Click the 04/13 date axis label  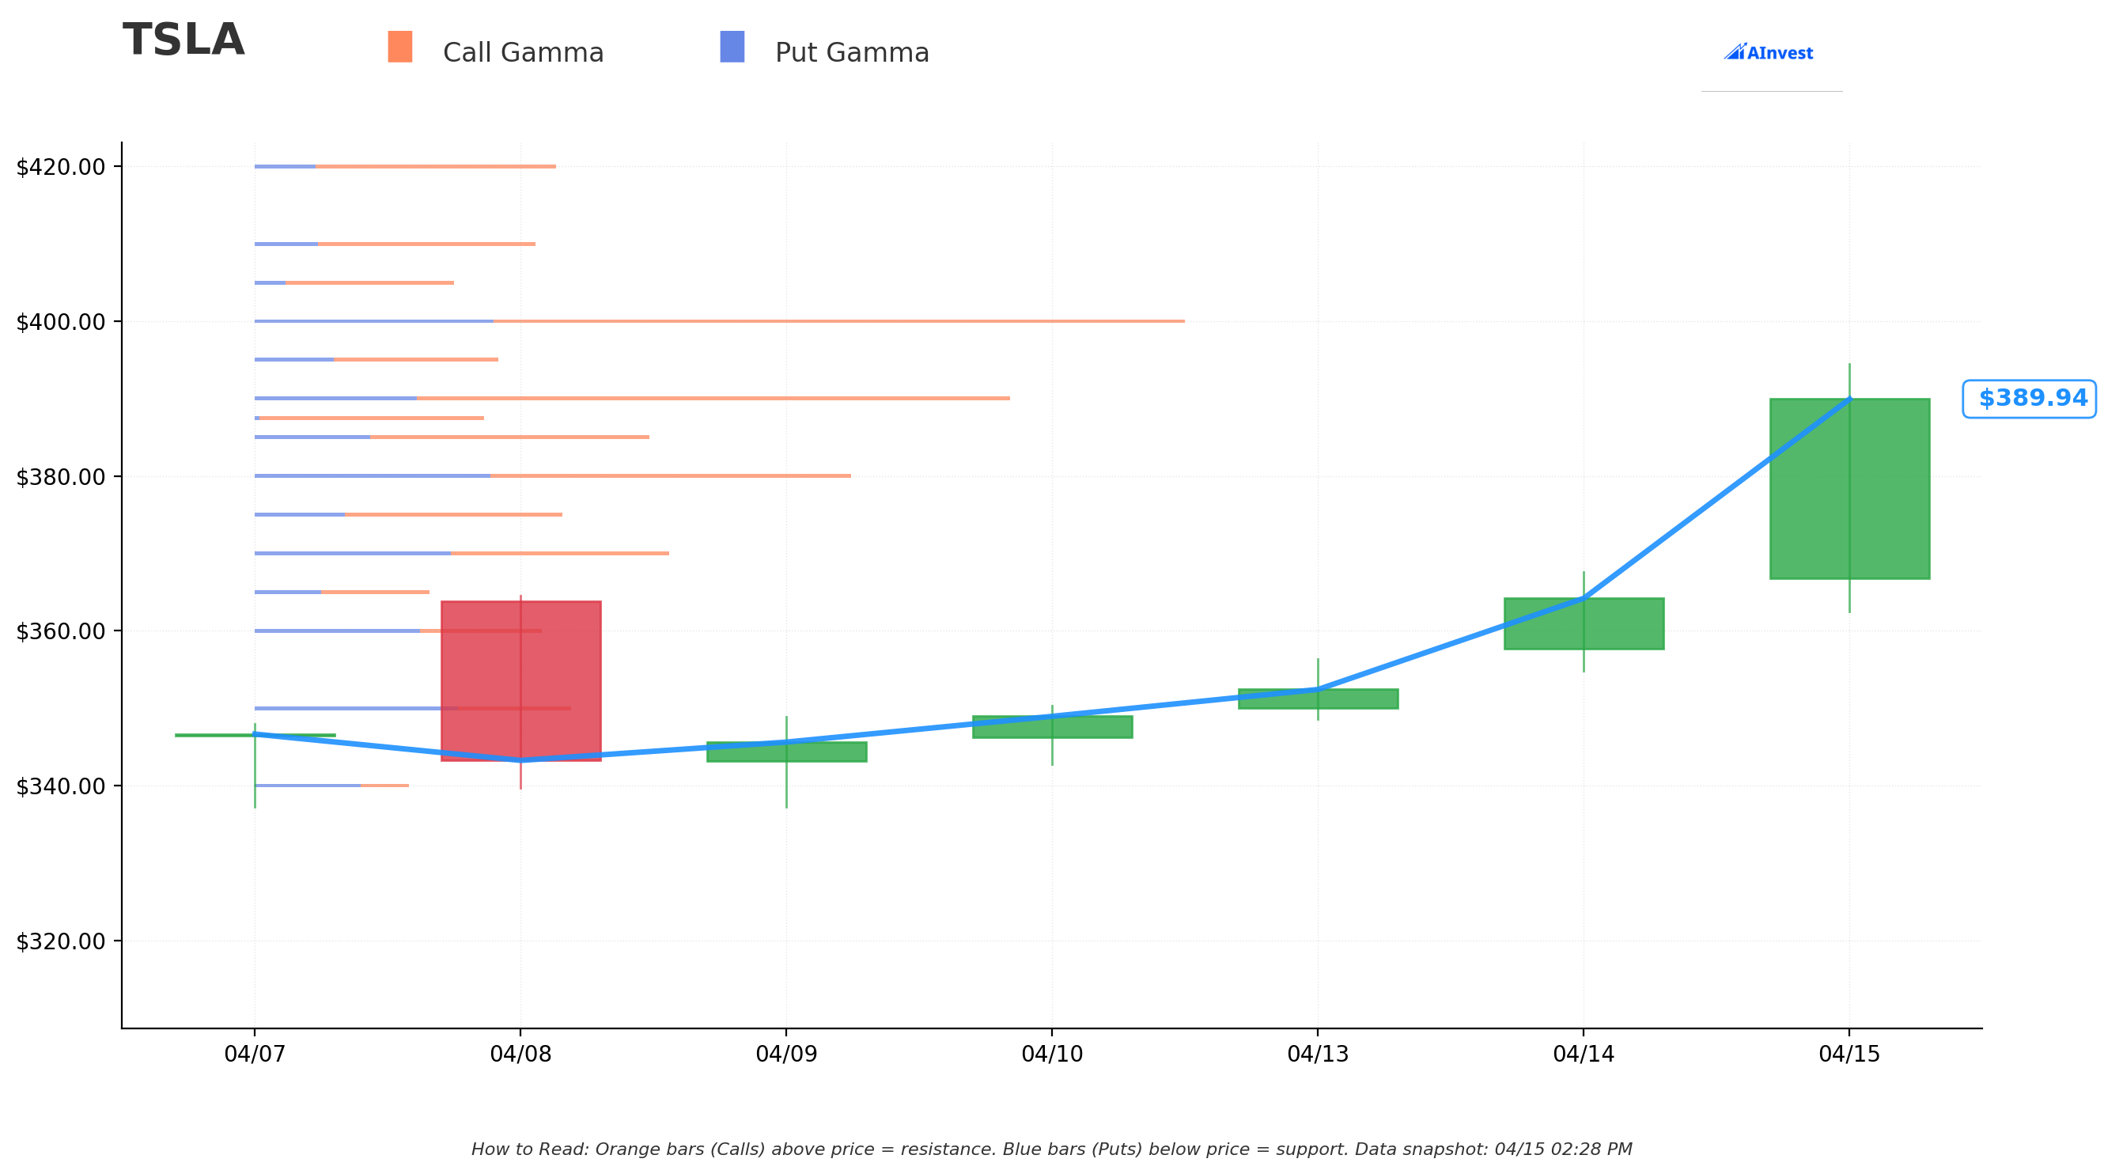click(x=1319, y=1054)
